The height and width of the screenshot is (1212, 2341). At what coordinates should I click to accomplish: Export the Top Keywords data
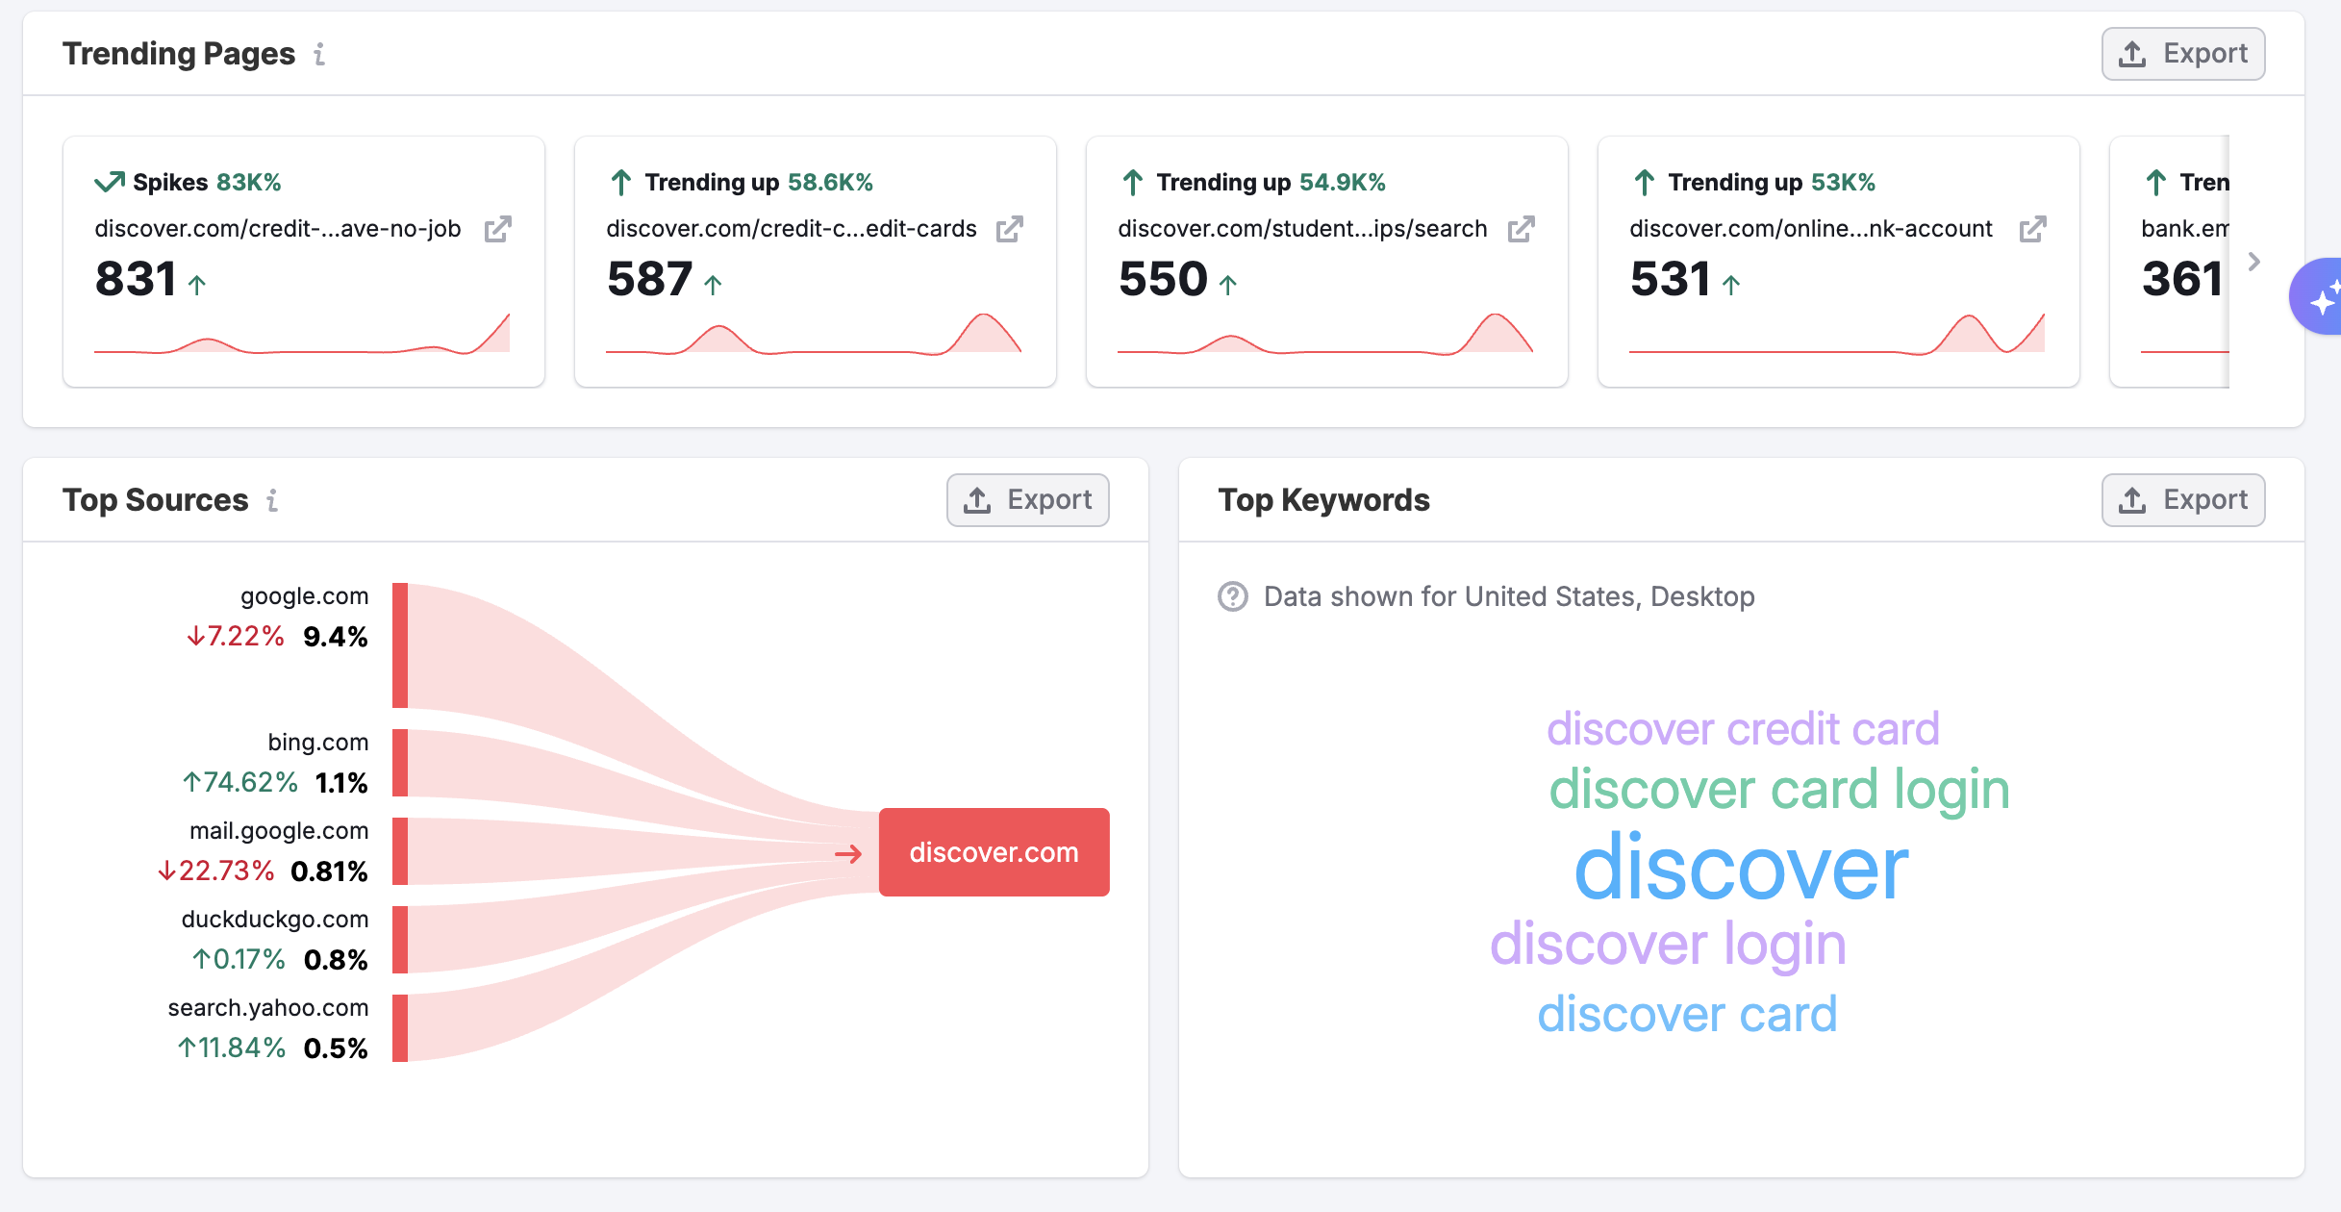click(x=2182, y=500)
